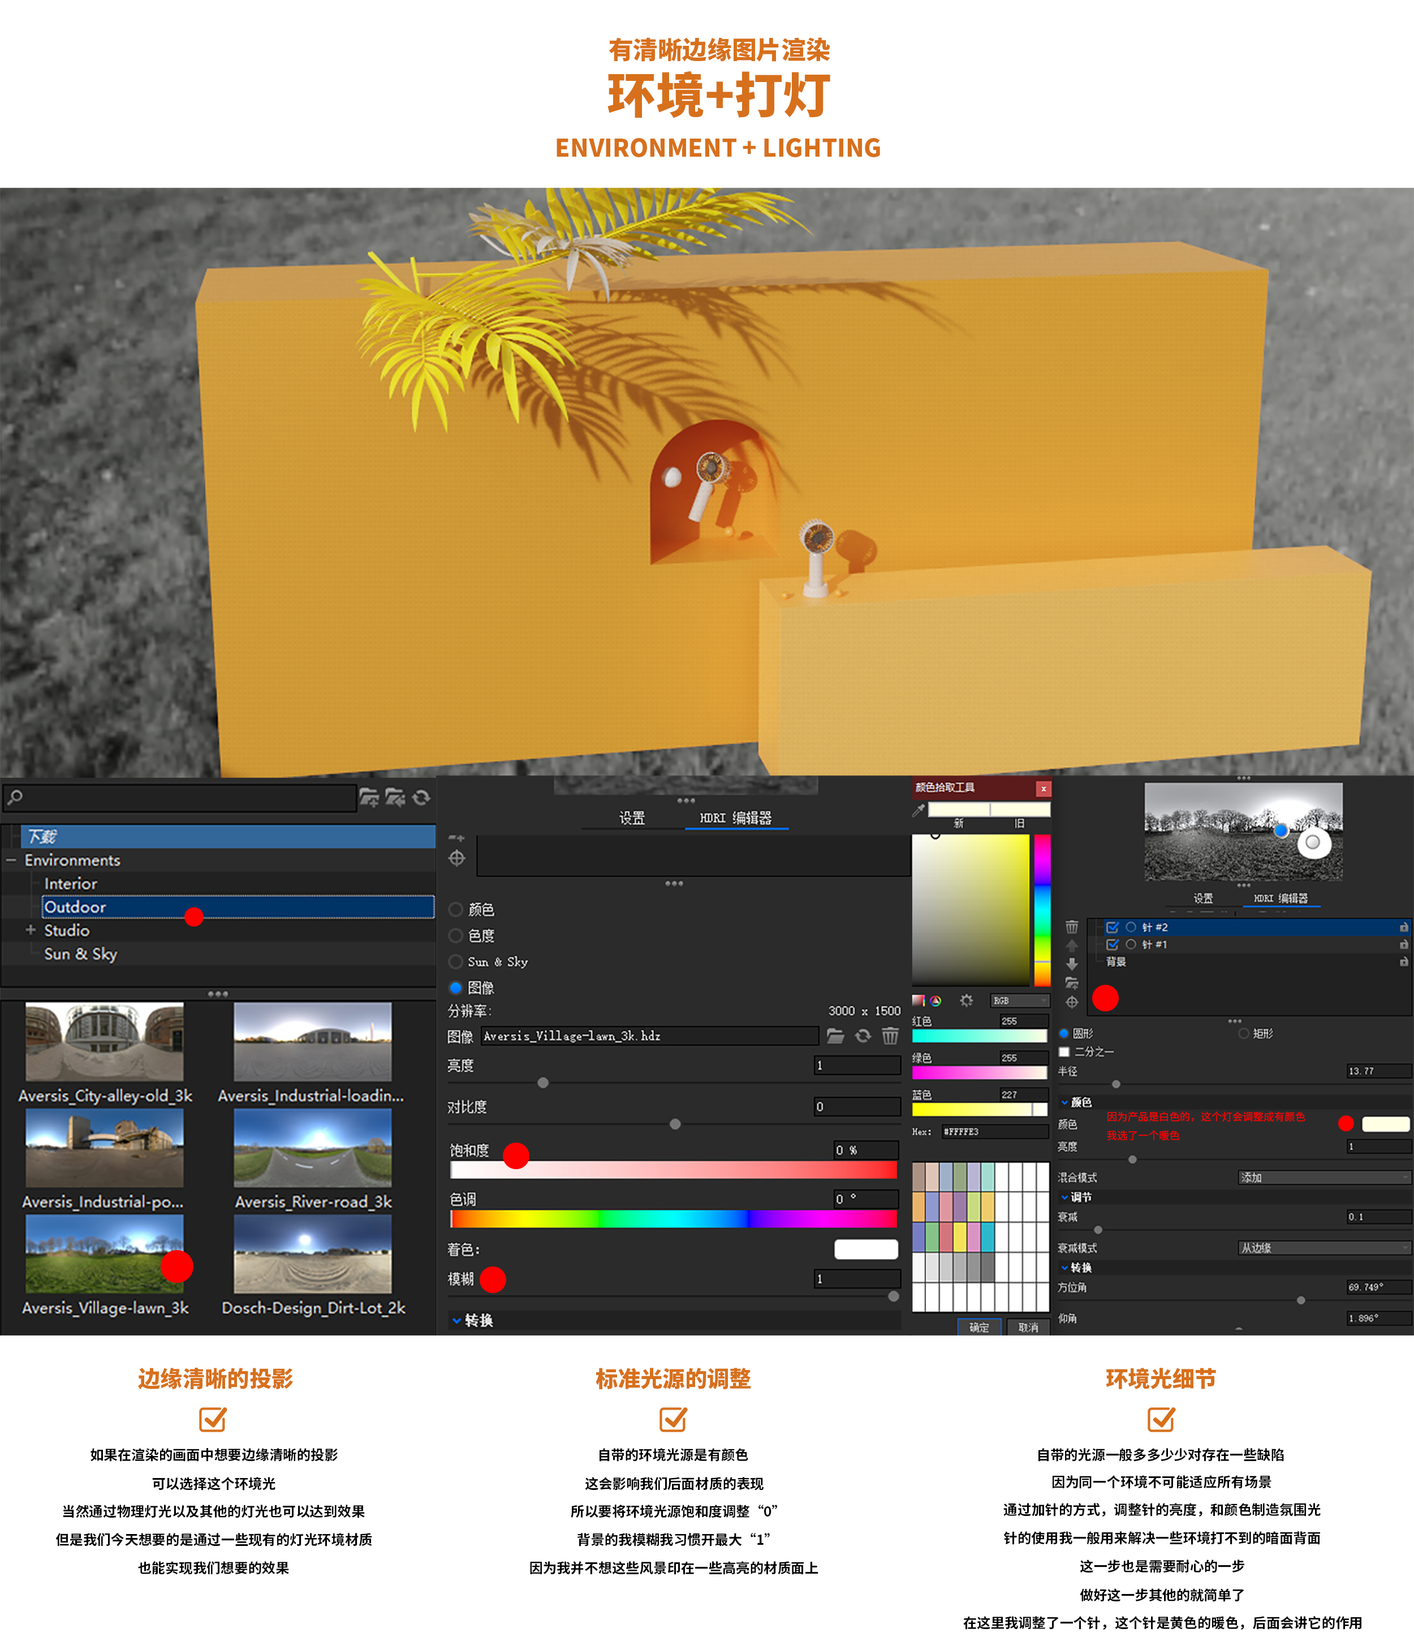Enable the 二分之一 checkbox
This screenshot has height=1650, width=1414.
tap(1064, 1052)
